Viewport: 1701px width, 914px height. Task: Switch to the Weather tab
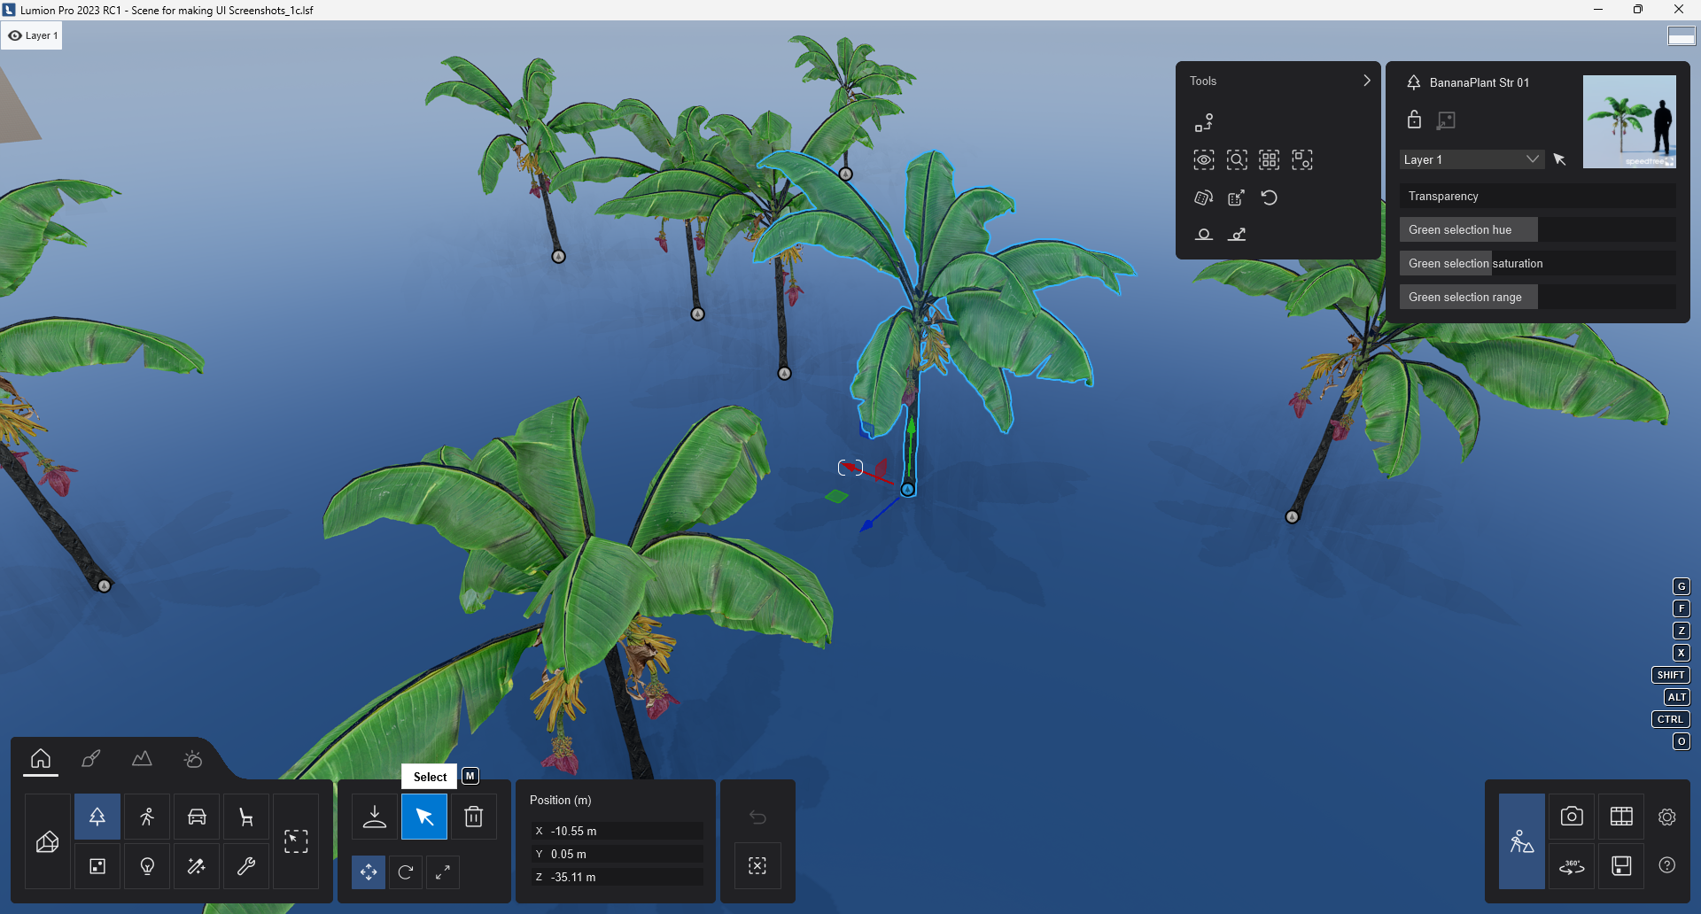(x=191, y=759)
